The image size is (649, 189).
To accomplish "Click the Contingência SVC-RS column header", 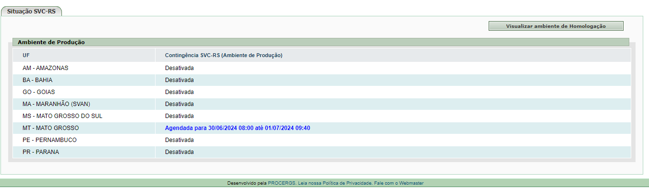I will [x=224, y=55].
